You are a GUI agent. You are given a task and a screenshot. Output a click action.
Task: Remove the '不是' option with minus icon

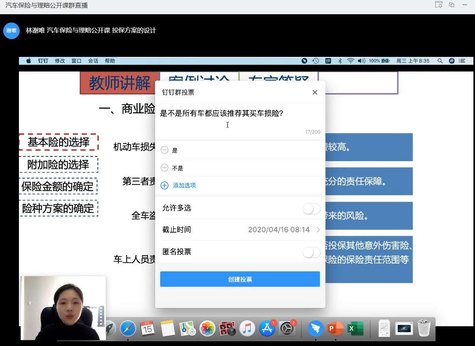pos(165,168)
